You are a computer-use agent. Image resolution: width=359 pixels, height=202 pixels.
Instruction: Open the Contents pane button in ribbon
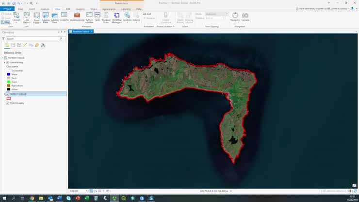pos(64,17)
